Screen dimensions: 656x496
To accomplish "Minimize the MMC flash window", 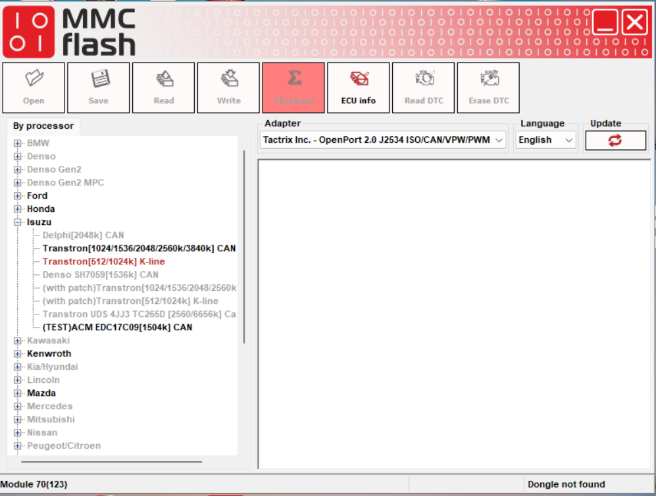I will (x=605, y=22).
